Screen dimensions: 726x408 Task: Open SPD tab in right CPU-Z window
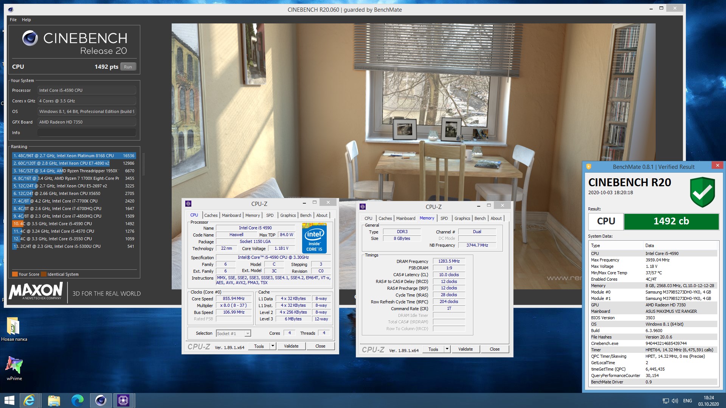click(x=444, y=218)
